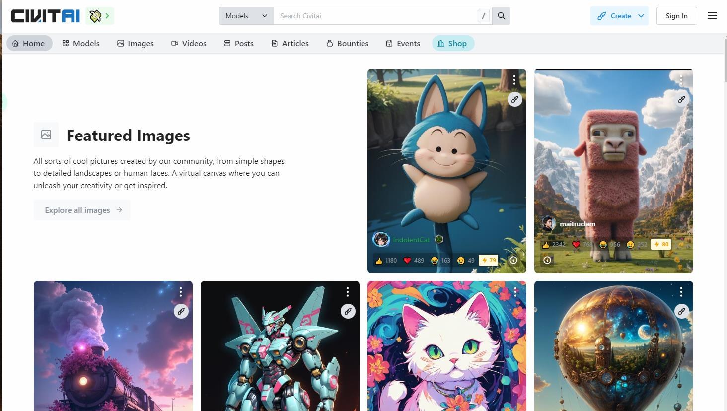727x411 pixels.
Task: Like the llama image (2342)
Action: [553, 244]
